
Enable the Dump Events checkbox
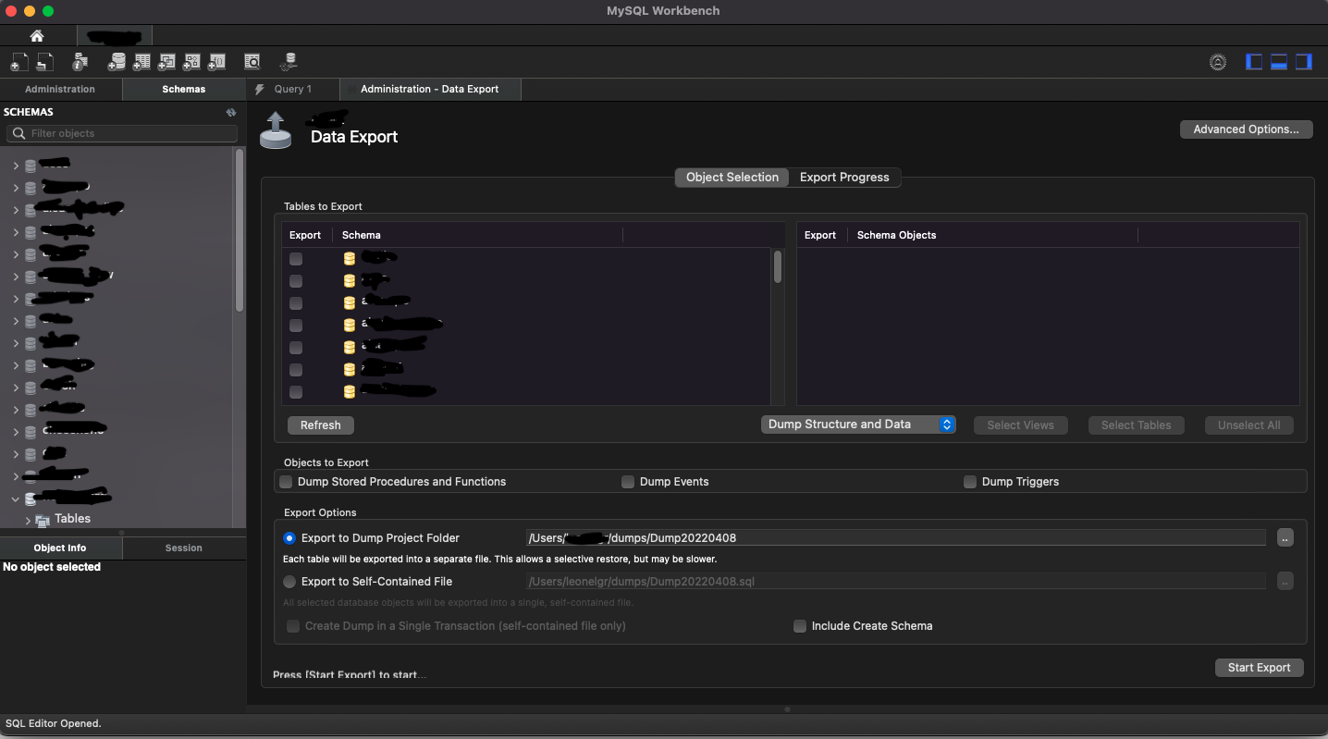point(628,482)
